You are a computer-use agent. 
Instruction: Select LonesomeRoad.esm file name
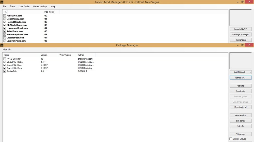17,28
